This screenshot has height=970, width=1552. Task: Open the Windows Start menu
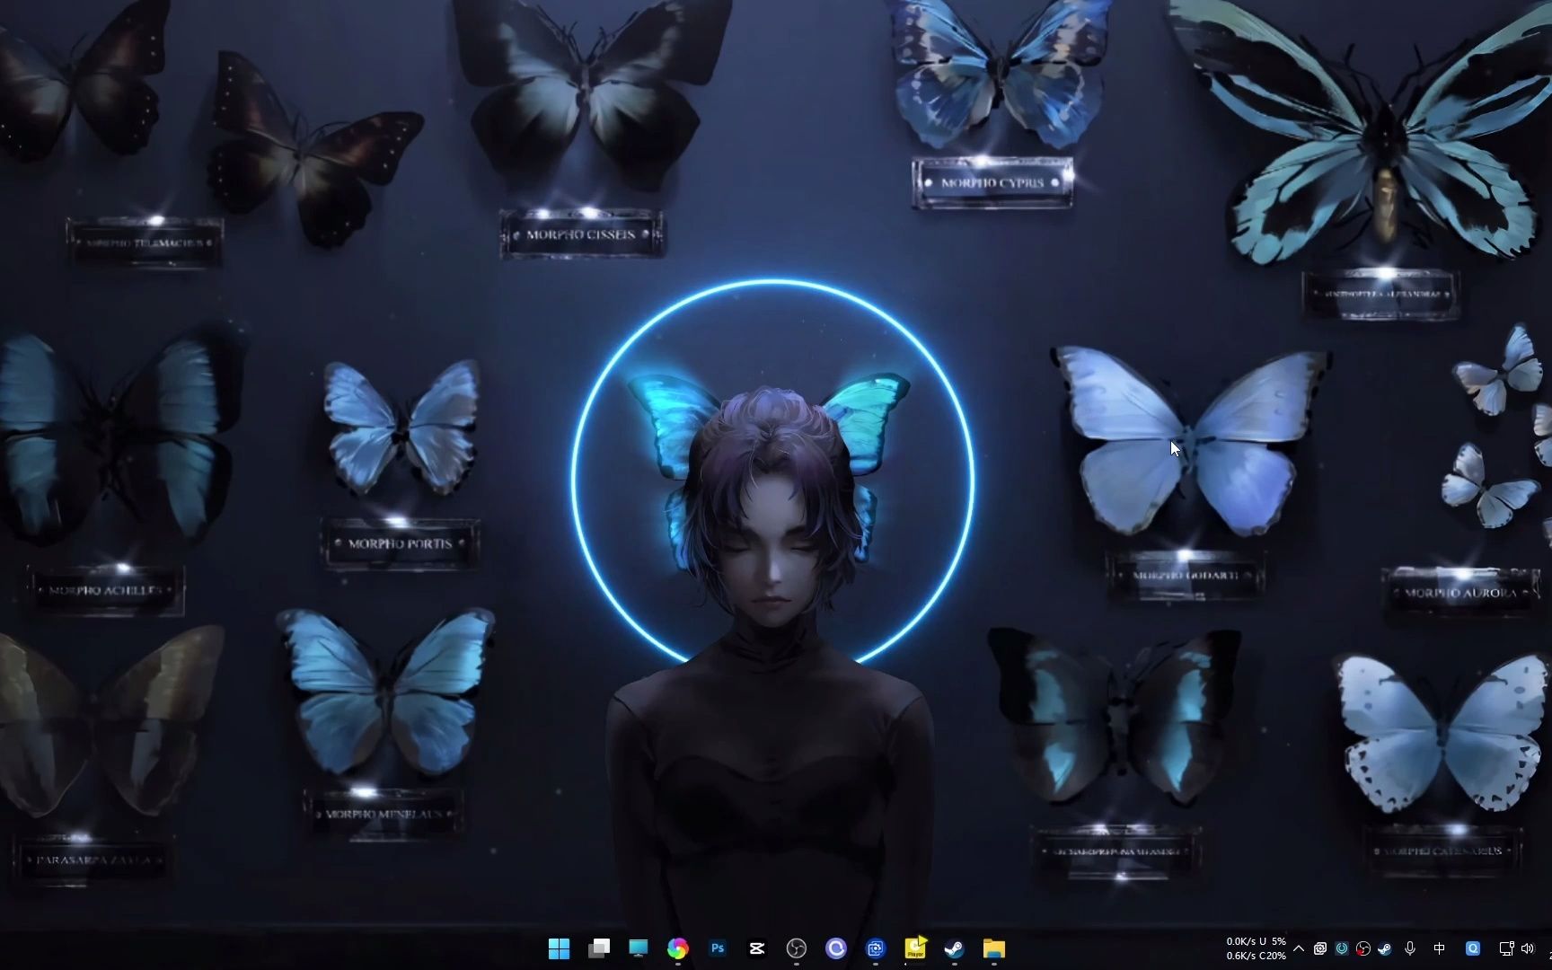[x=559, y=948]
